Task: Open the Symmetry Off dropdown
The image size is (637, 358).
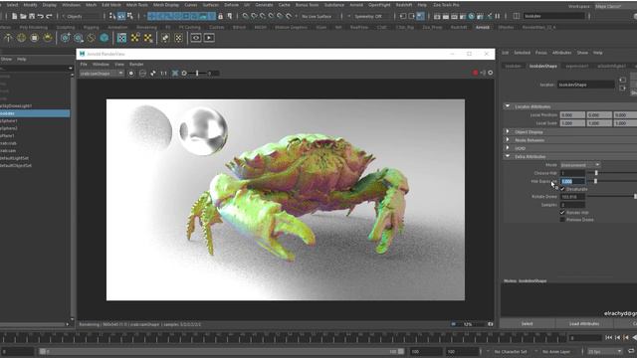Action: click(x=369, y=16)
